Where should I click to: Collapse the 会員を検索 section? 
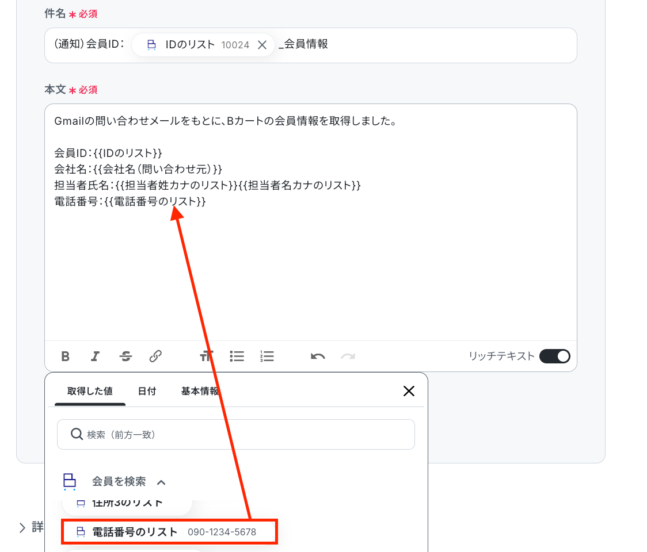161,482
